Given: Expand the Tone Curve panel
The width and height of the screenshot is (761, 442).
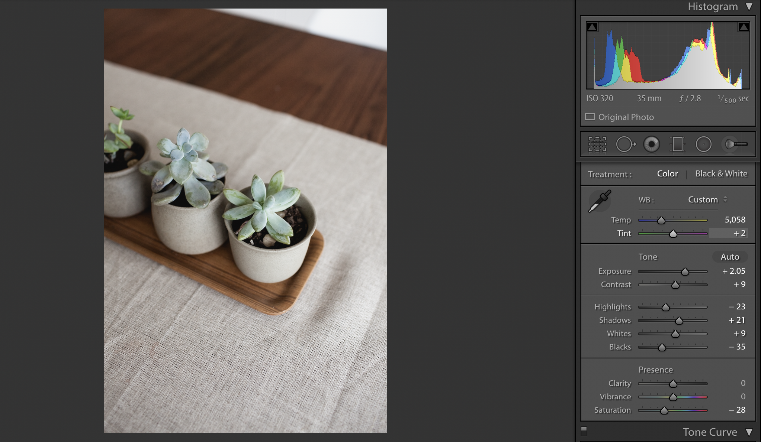Looking at the screenshot, I should [x=749, y=432].
